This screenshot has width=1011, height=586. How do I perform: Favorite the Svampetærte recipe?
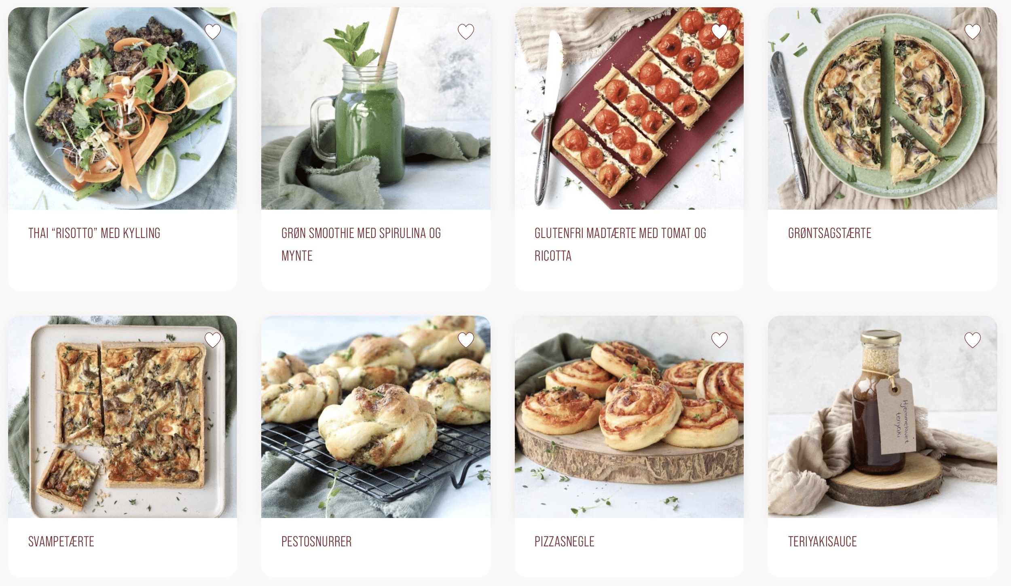tap(213, 340)
